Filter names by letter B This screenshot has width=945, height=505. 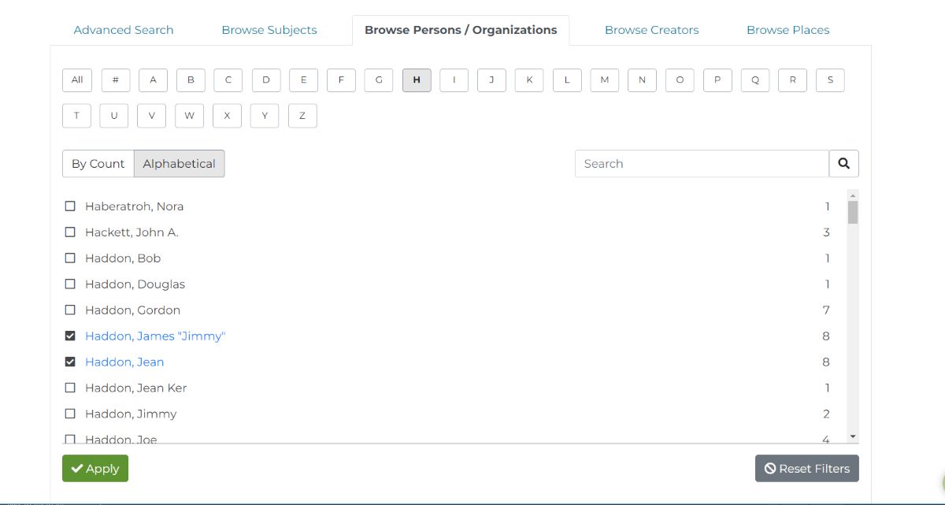click(x=191, y=80)
